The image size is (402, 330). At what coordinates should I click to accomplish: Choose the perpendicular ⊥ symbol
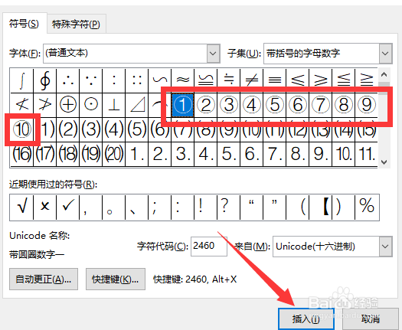pyautogui.click(x=114, y=105)
